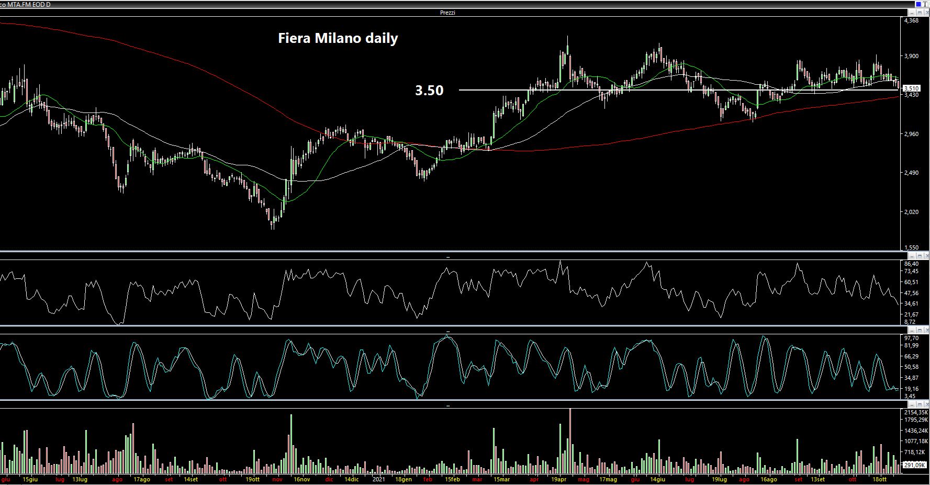This screenshot has width=930, height=485.
Task: Click the 19ott date label
Action: (252, 479)
